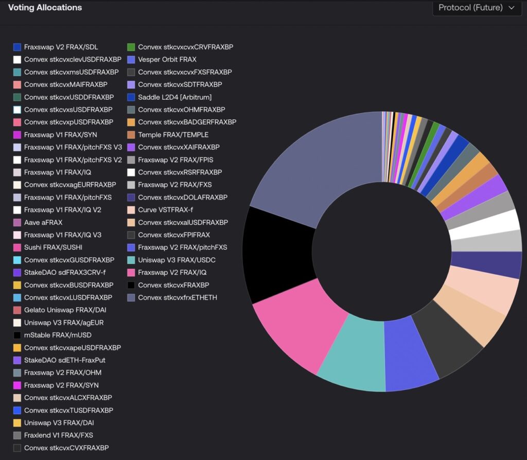
Task: Click legend label Temple FRAX/TEMPLE
Action: 173,135
